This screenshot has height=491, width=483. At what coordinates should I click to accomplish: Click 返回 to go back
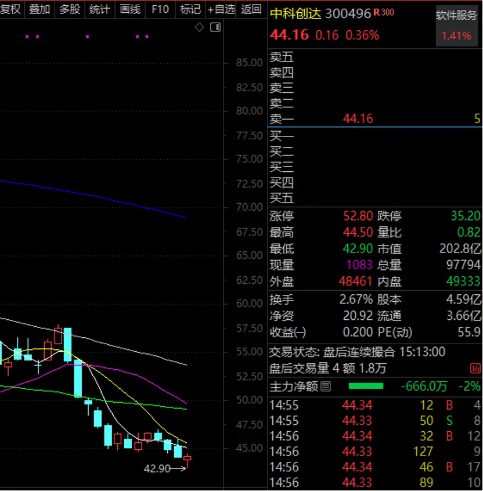(251, 9)
